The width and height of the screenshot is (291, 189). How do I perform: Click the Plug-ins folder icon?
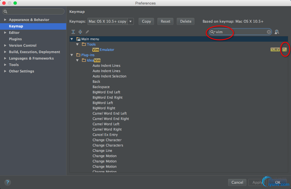tap(78, 55)
